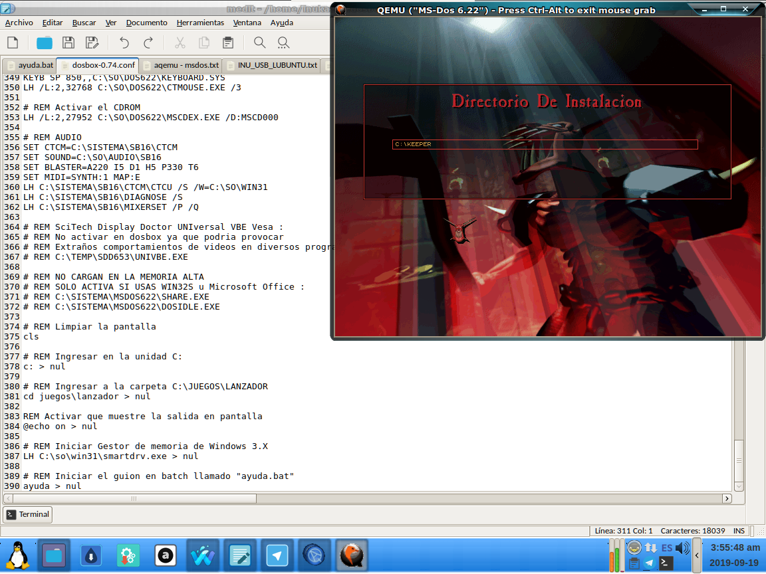Open the Editar menu
This screenshot has width=766, height=574.
pos(53,23)
